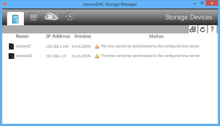Refresh the storage device list
220x126 pixels.
click(x=202, y=30)
